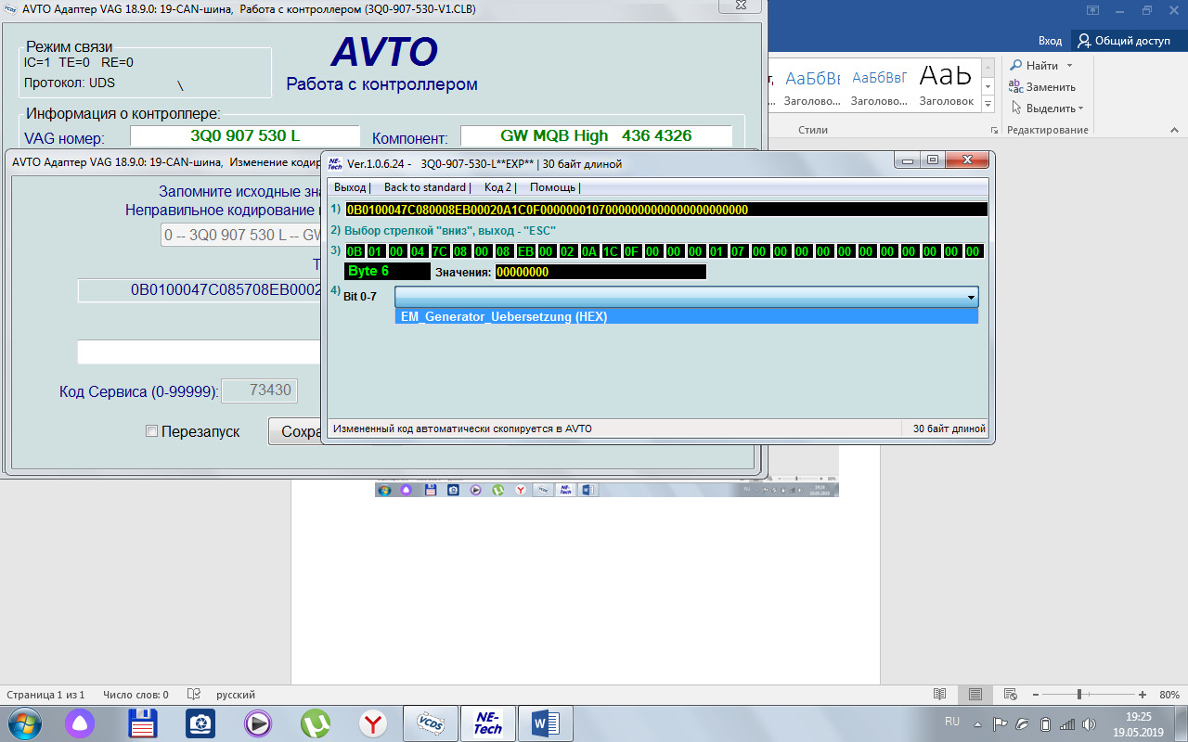Select byte 07 in the byte row

[739, 251]
